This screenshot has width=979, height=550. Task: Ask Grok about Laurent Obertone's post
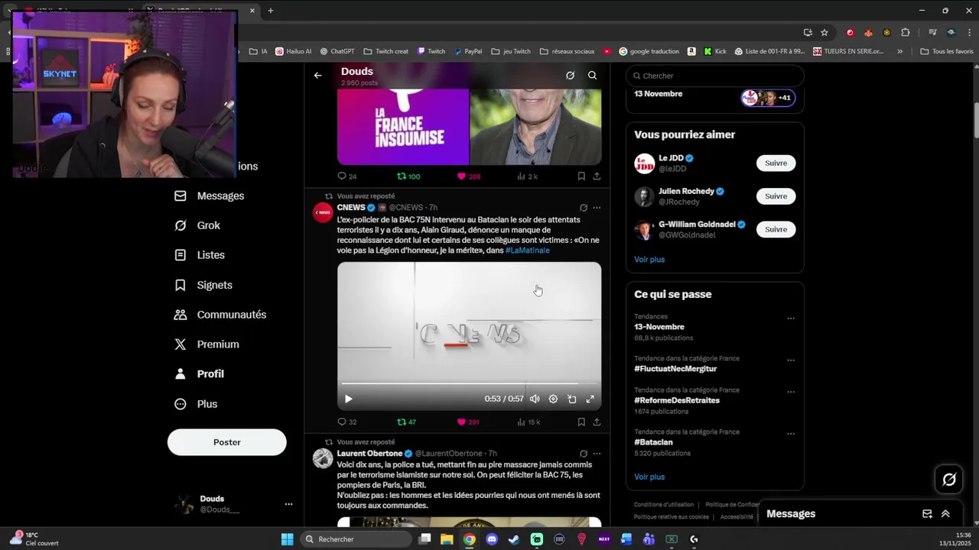(x=584, y=454)
